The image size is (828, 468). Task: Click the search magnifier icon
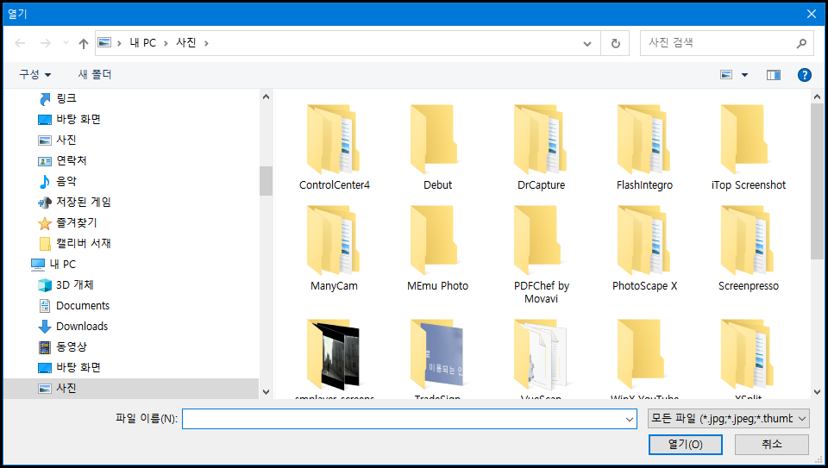[x=801, y=43]
